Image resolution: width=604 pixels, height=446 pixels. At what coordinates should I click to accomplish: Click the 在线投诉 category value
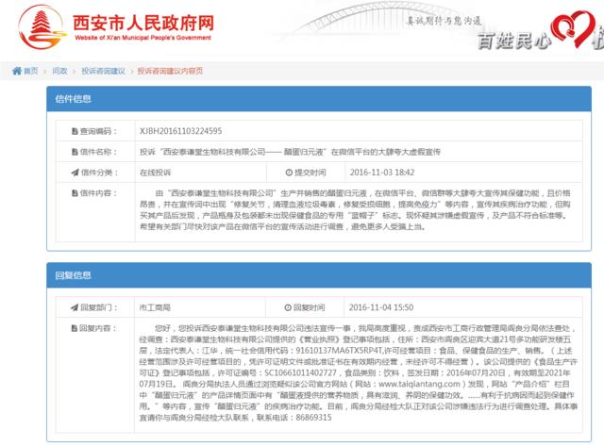[x=155, y=173]
